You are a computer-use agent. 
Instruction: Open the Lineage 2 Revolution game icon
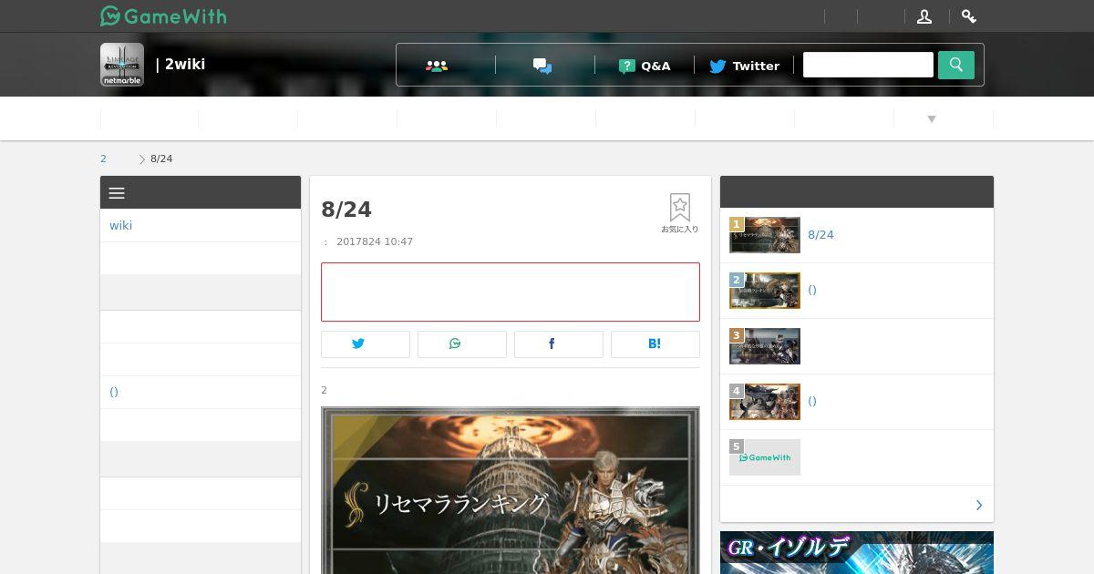tap(122, 65)
